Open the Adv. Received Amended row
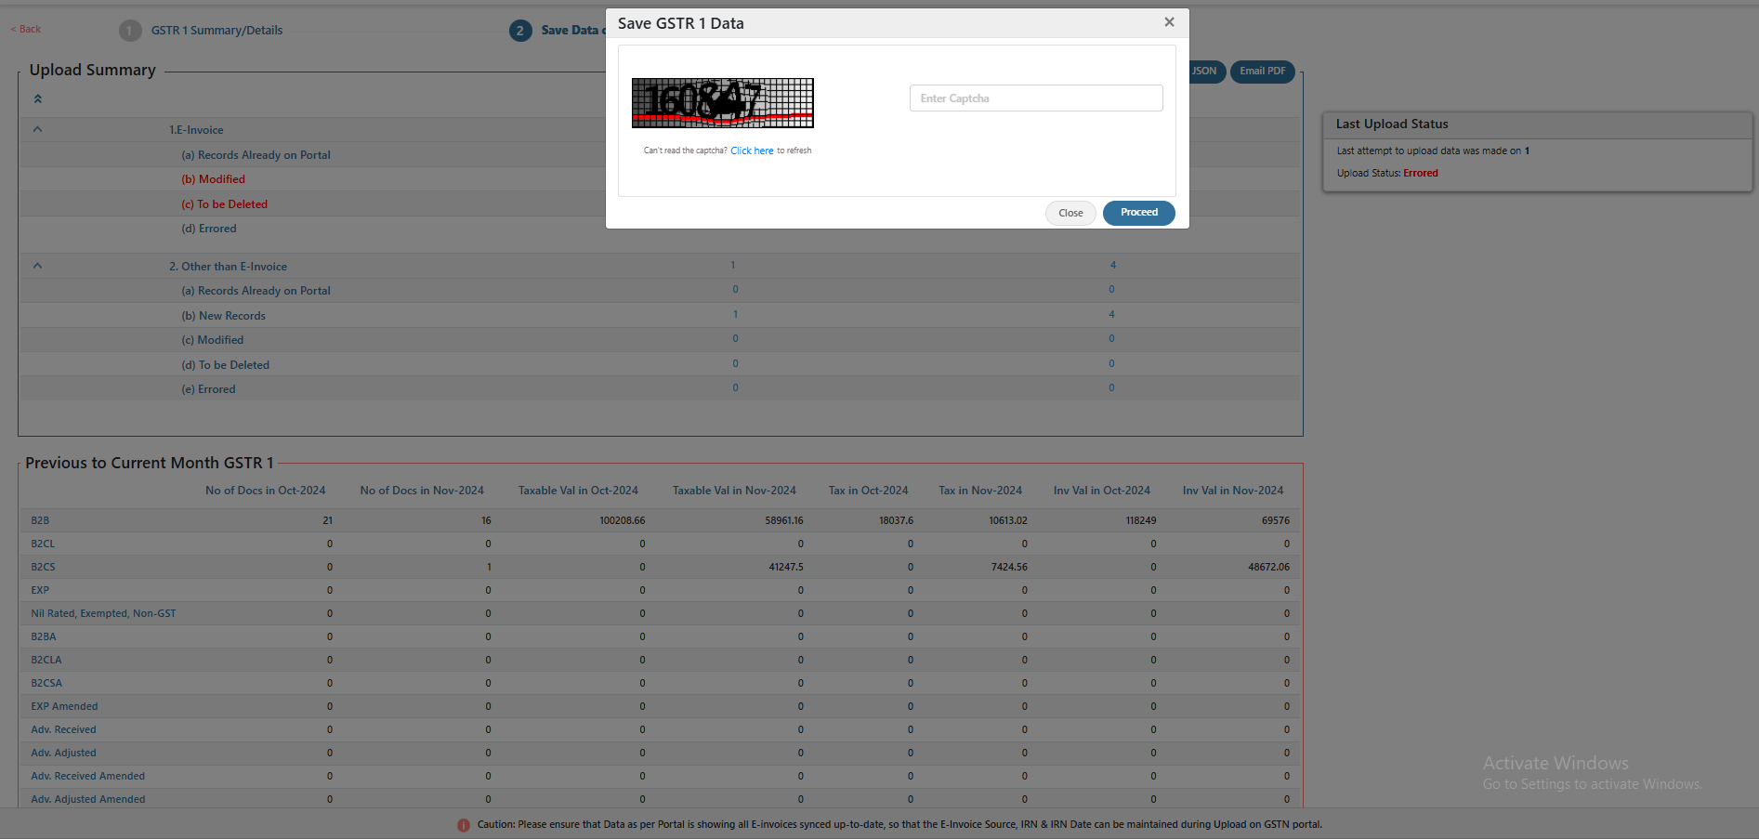This screenshot has height=839, width=1759. coord(87,776)
